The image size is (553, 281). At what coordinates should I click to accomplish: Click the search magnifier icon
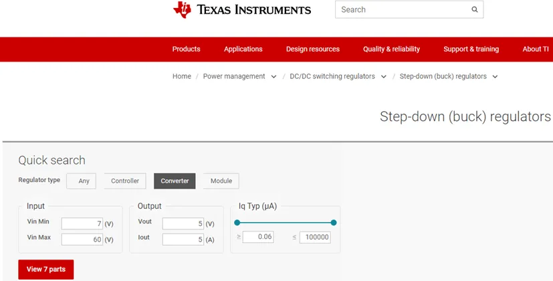coord(475,9)
